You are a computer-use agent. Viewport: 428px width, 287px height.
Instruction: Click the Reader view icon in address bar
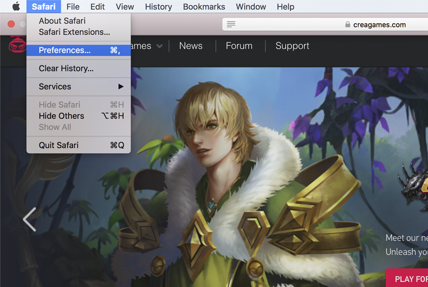pos(231,24)
